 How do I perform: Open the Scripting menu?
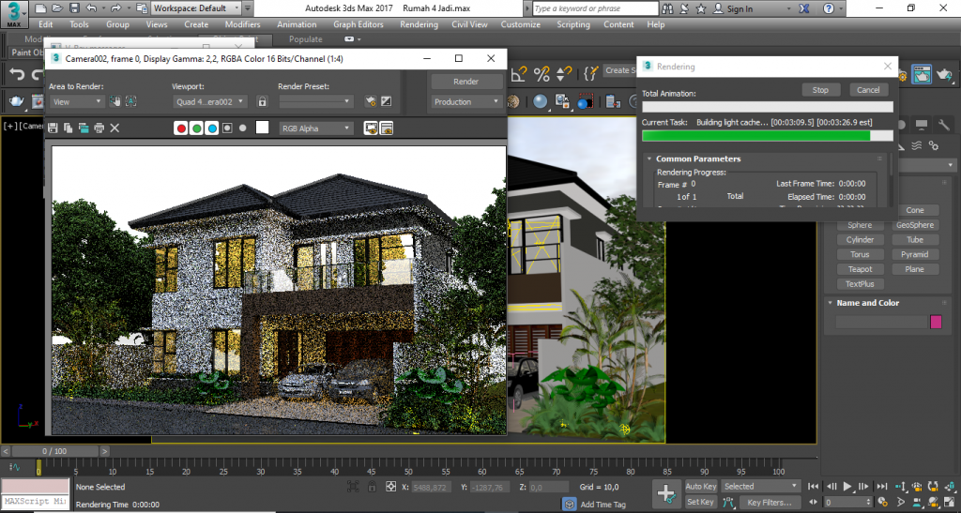[573, 24]
